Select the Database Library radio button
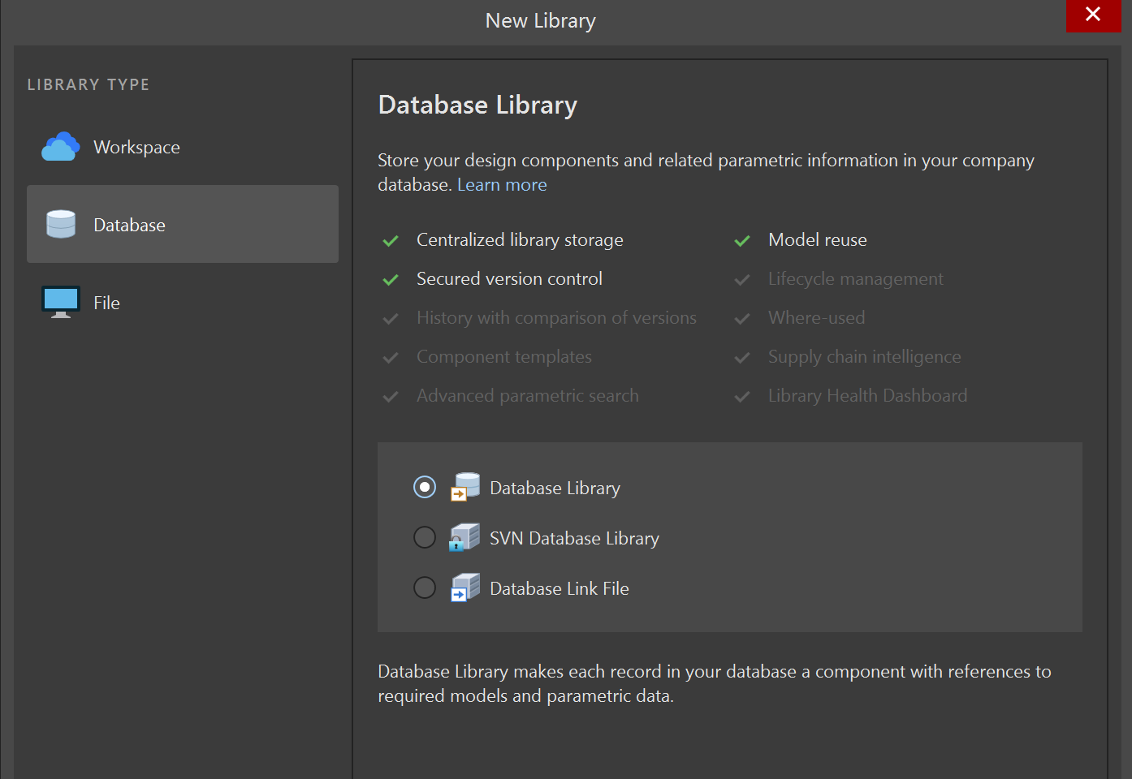 point(425,487)
